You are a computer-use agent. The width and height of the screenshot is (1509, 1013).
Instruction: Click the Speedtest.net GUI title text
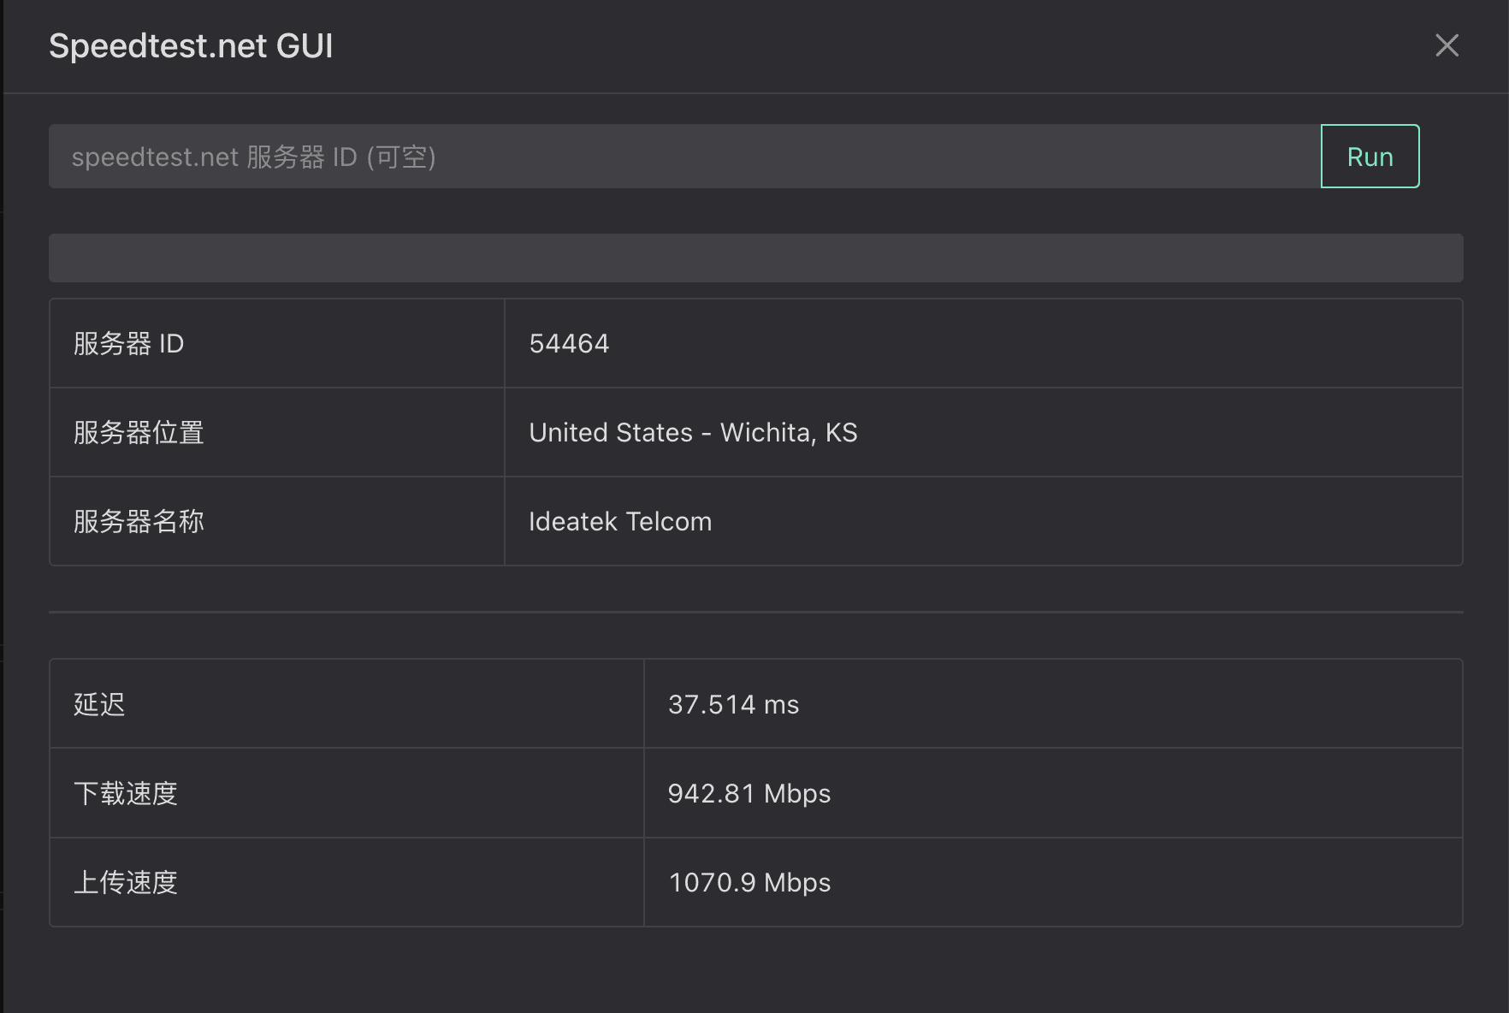(x=191, y=46)
